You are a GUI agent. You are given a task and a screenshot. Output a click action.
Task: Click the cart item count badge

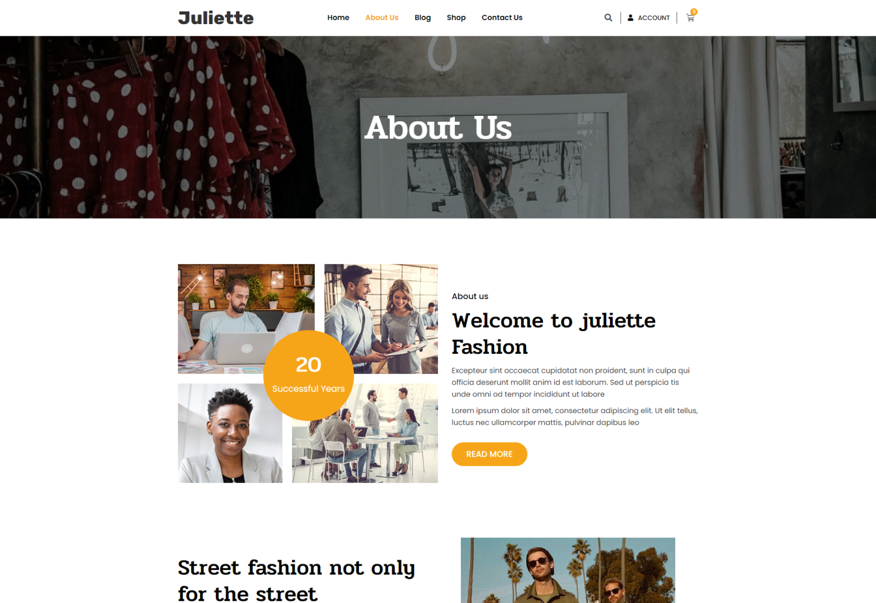coord(694,11)
